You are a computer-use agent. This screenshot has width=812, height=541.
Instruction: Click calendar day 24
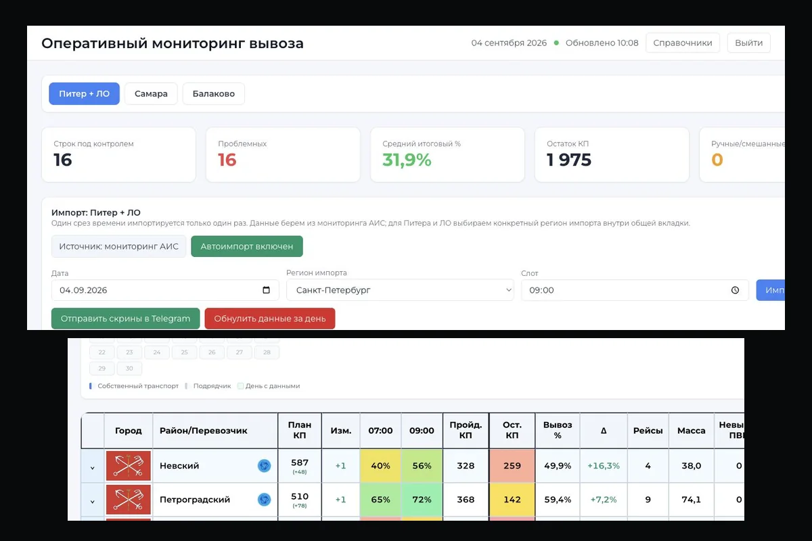pyautogui.click(x=157, y=352)
